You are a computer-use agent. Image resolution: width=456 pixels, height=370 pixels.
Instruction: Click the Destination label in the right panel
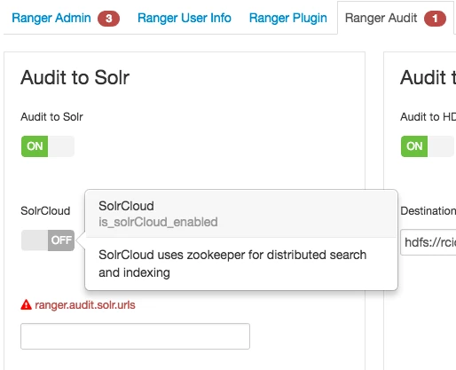(x=428, y=211)
